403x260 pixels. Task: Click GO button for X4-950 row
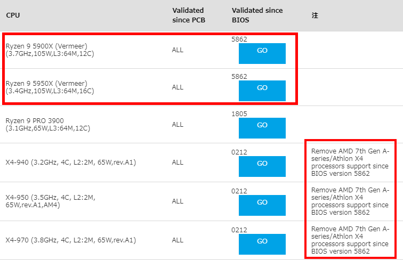pos(262,205)
